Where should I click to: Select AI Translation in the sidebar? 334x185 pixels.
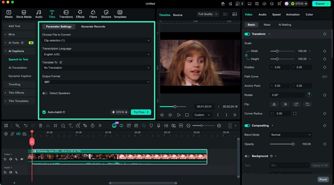tap(18, 68)
